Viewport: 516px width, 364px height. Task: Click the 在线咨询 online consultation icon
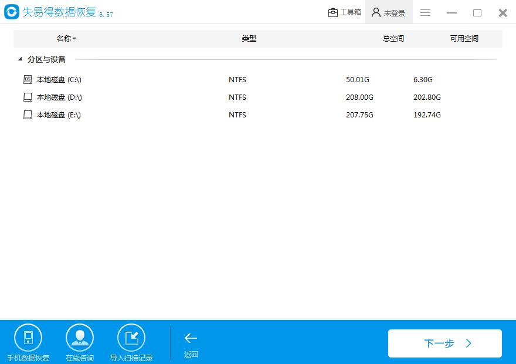click(79, 336)
